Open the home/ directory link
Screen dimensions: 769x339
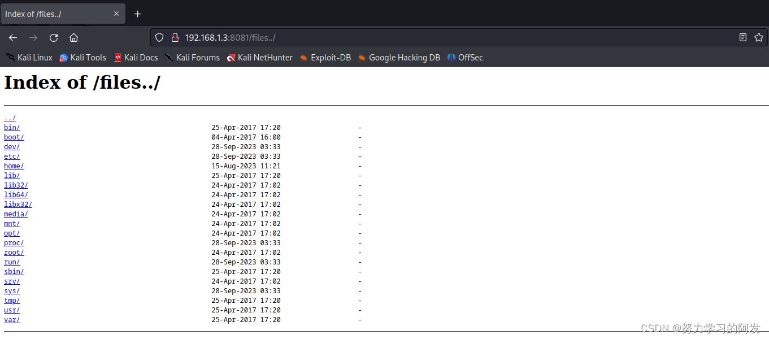[14, 166]
